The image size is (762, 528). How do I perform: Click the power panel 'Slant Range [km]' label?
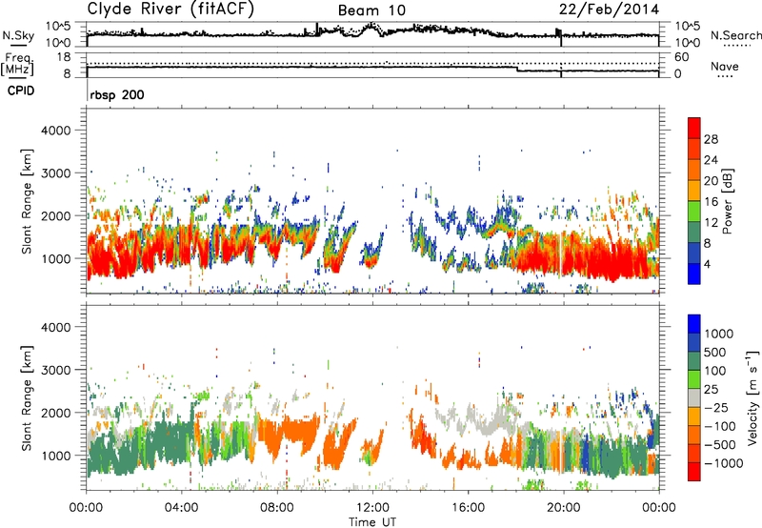pyautogui.click(x=27, y=201)
